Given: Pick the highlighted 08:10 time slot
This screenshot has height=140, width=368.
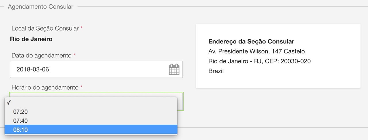Looking at the screenshot, I should (x=20, y=130).
